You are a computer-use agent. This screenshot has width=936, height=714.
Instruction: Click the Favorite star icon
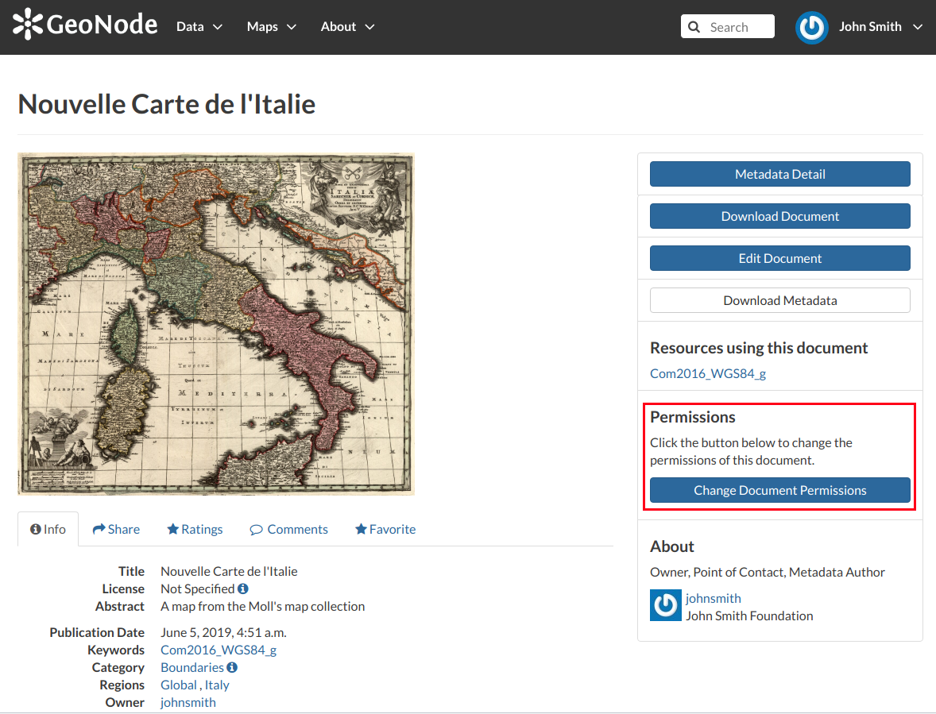(x=361, y=529)
